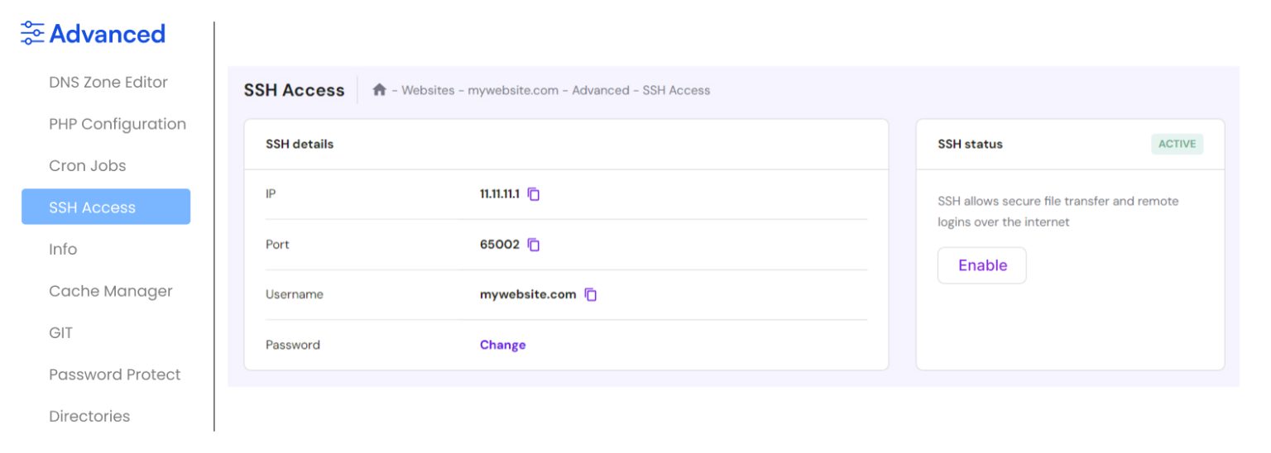Viewport: 1271px width, 453px height.
Task: Open the Info section
Action: (63, 249)
